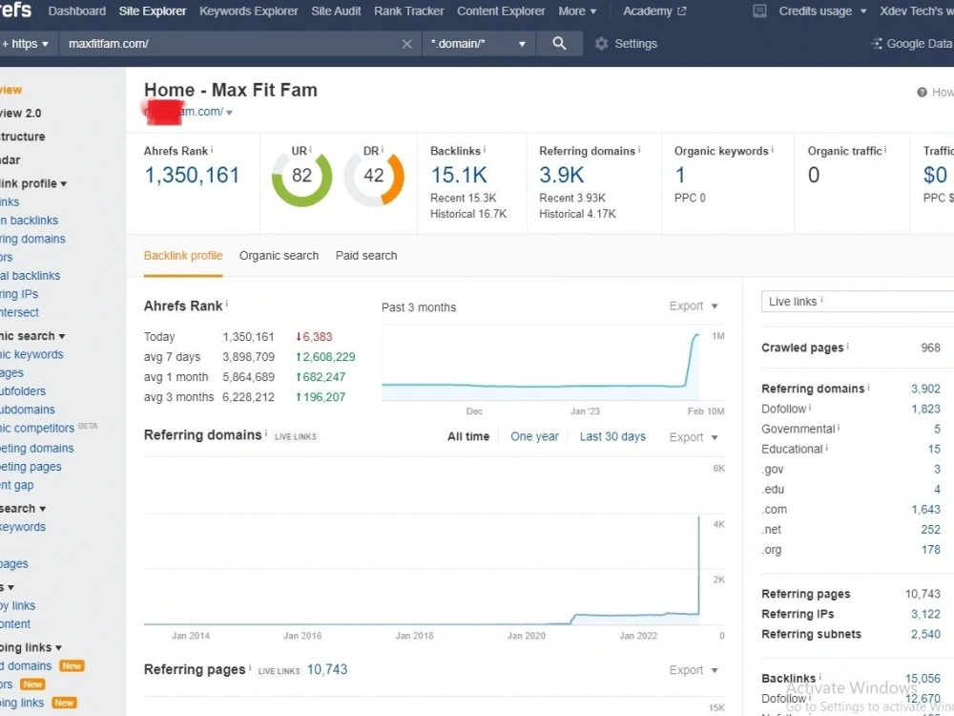Click info icon beside Governmental

[839, 428]
